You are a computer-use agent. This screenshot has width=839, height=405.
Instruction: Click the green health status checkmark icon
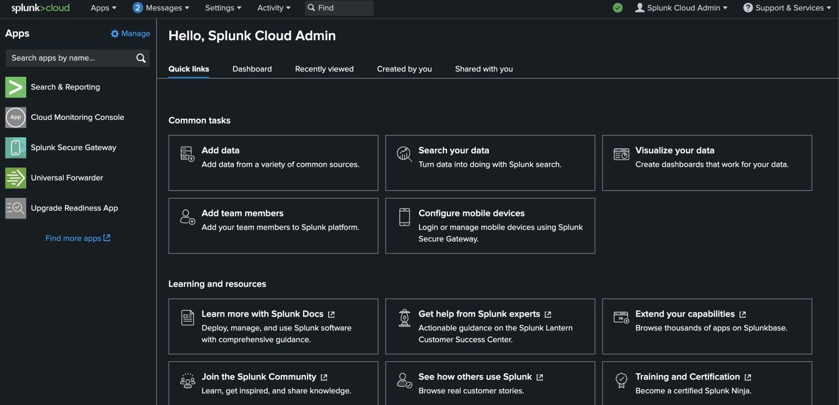coord(618,8)
